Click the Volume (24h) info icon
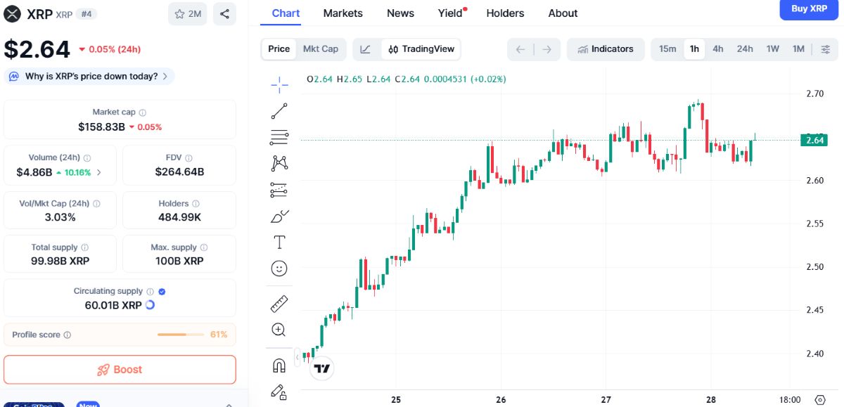Viewport: 844px width, 407px height. click(87, 158)
